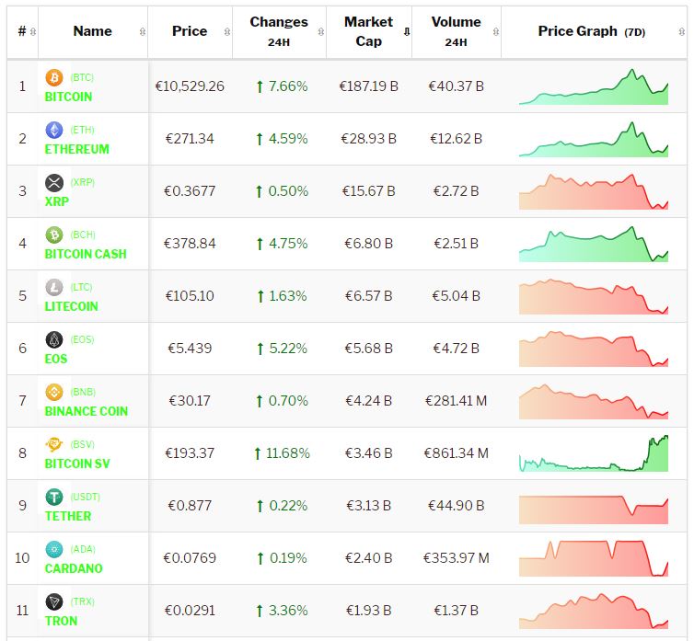Open the CARDANO name link

74,568
